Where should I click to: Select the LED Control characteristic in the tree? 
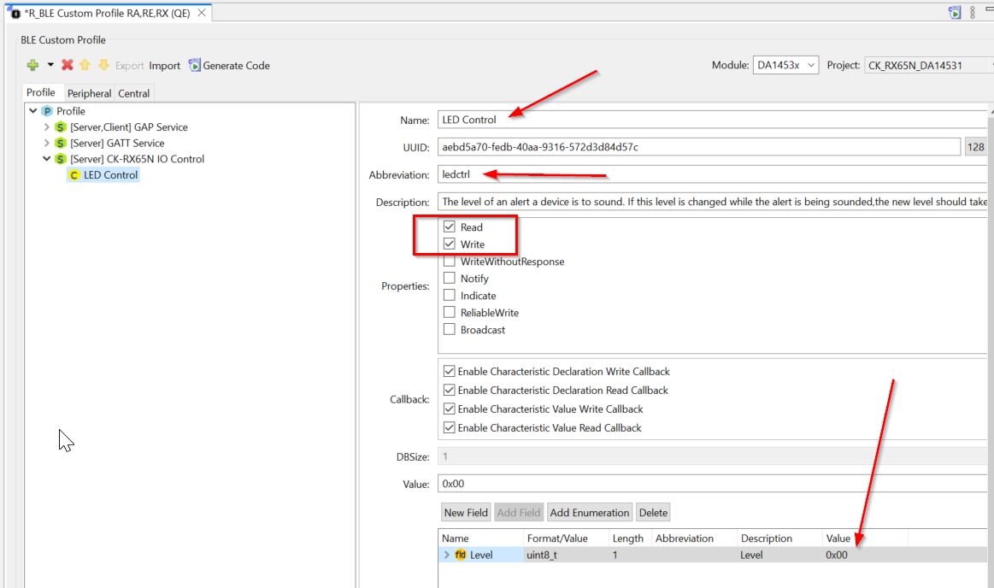pos(110,175)
